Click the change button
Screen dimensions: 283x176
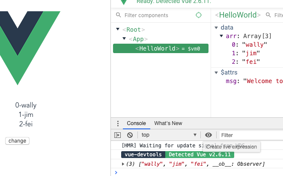(17, 141)
